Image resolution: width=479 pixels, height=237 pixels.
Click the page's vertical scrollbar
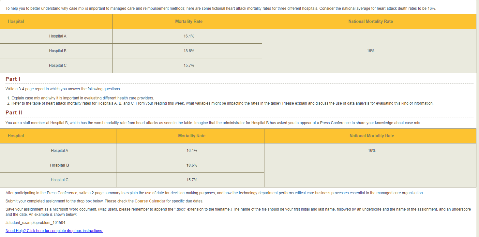click(478, 118)
